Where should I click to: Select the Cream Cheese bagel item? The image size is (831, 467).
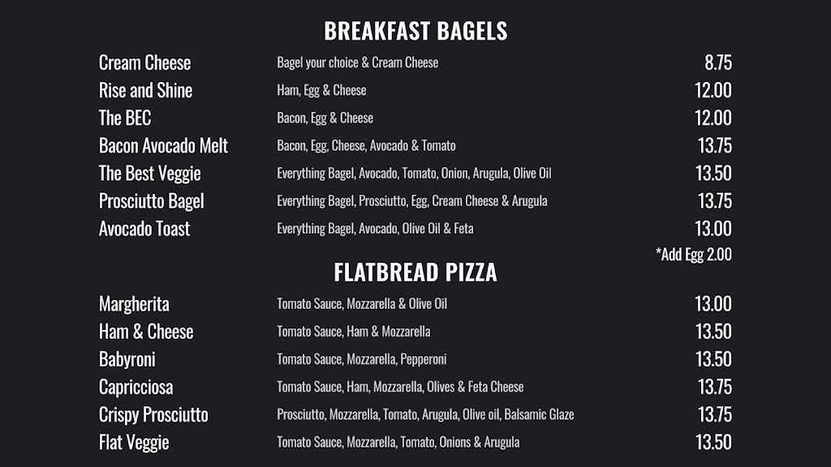coord(144,62)
